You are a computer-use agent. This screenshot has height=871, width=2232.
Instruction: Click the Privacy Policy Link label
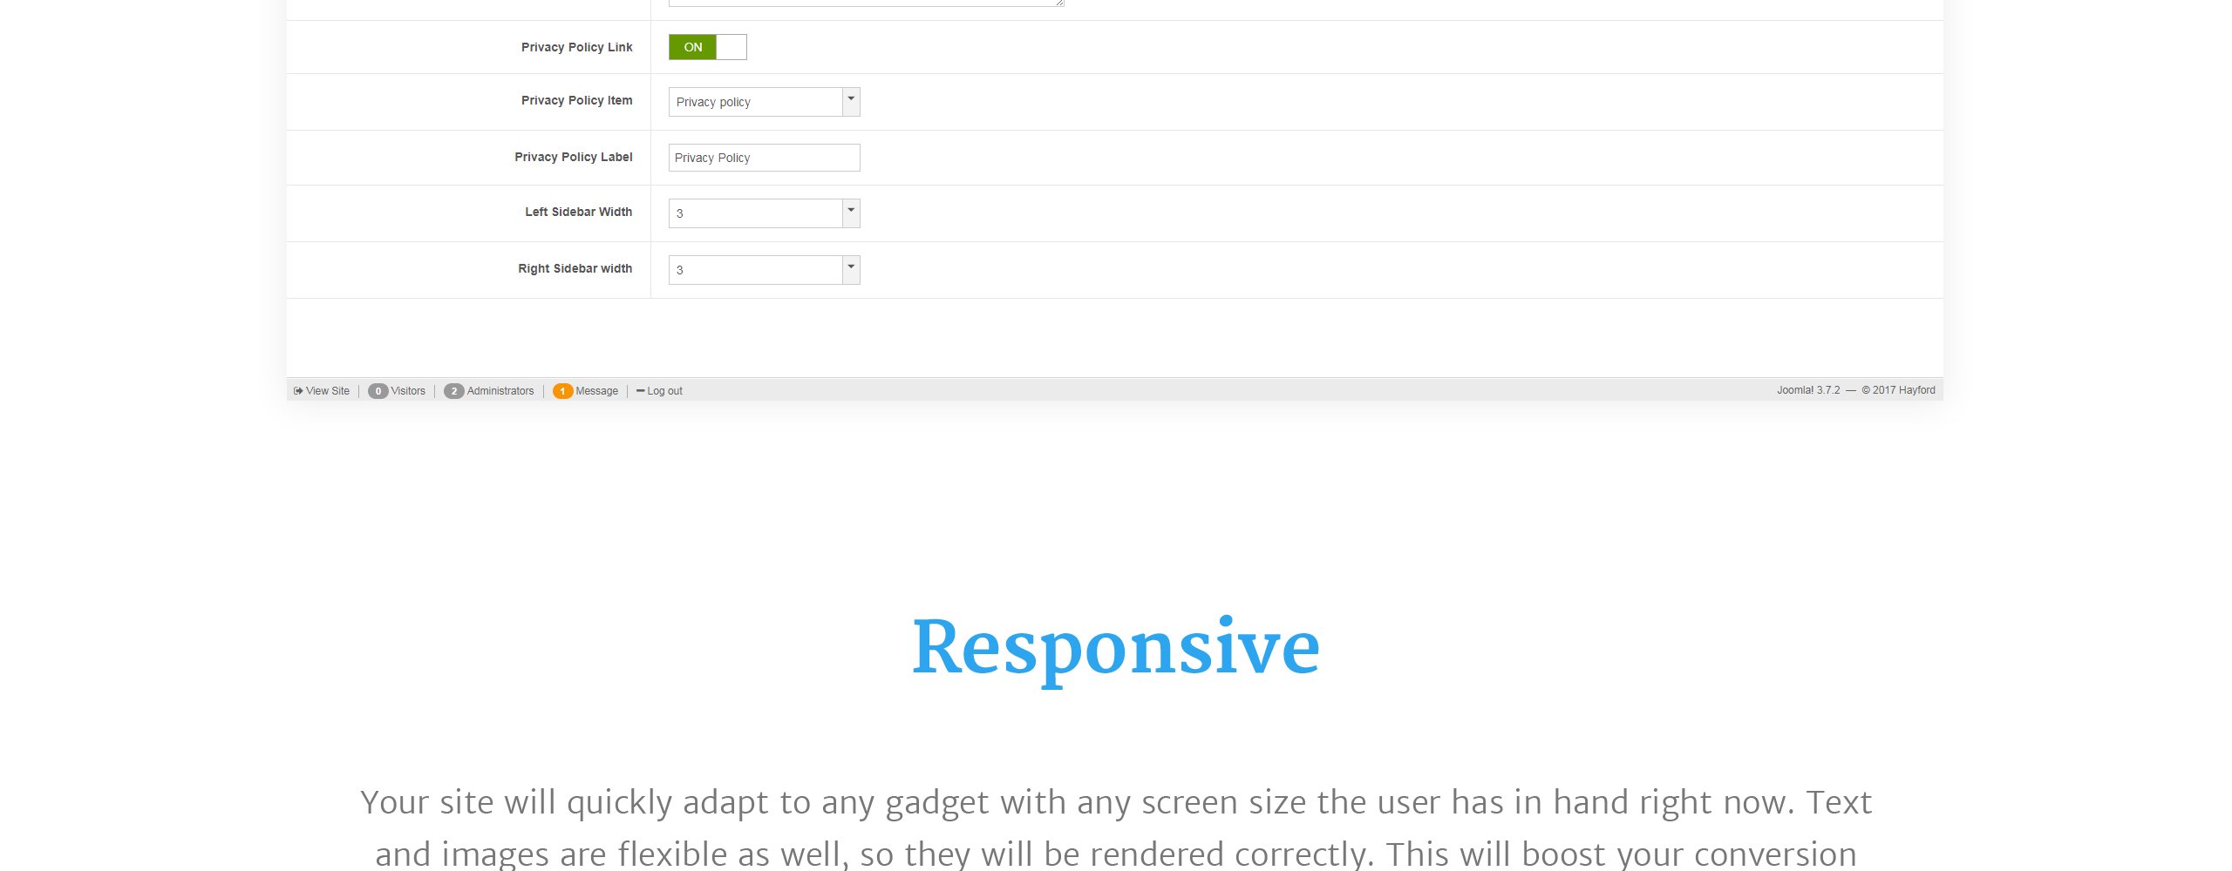click(576, 47)
